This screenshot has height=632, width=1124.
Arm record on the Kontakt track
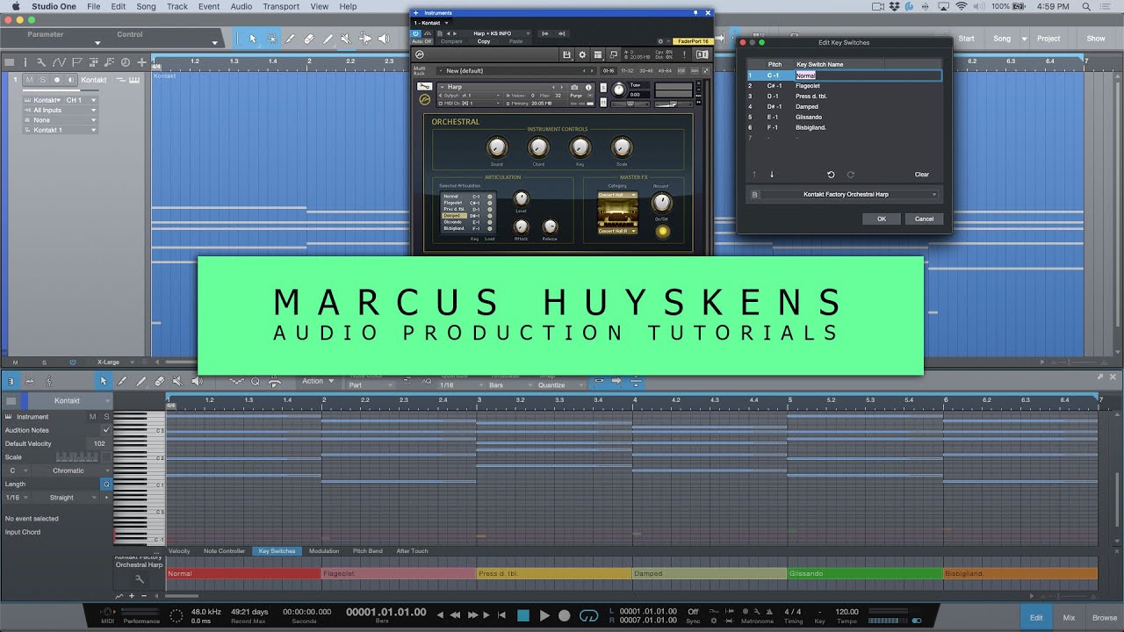click(x=57, y=80)
